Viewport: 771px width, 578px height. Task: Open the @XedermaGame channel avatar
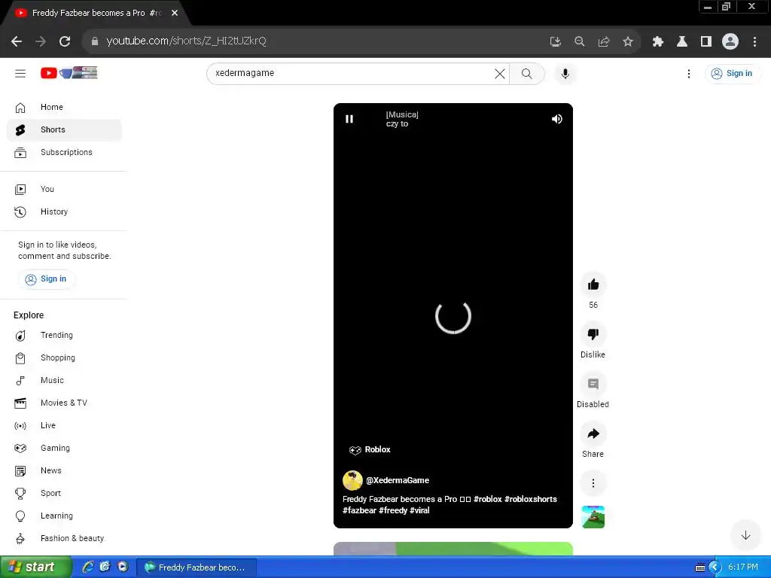point(352,480)
